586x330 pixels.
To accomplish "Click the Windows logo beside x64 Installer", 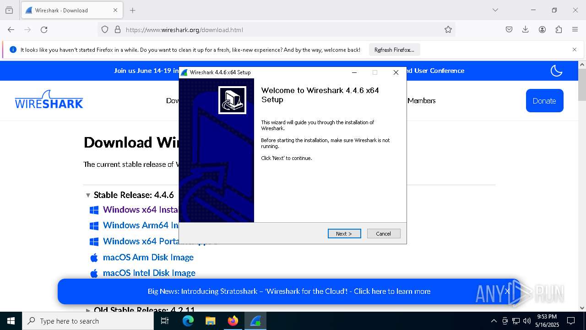I will click(94, 210).
